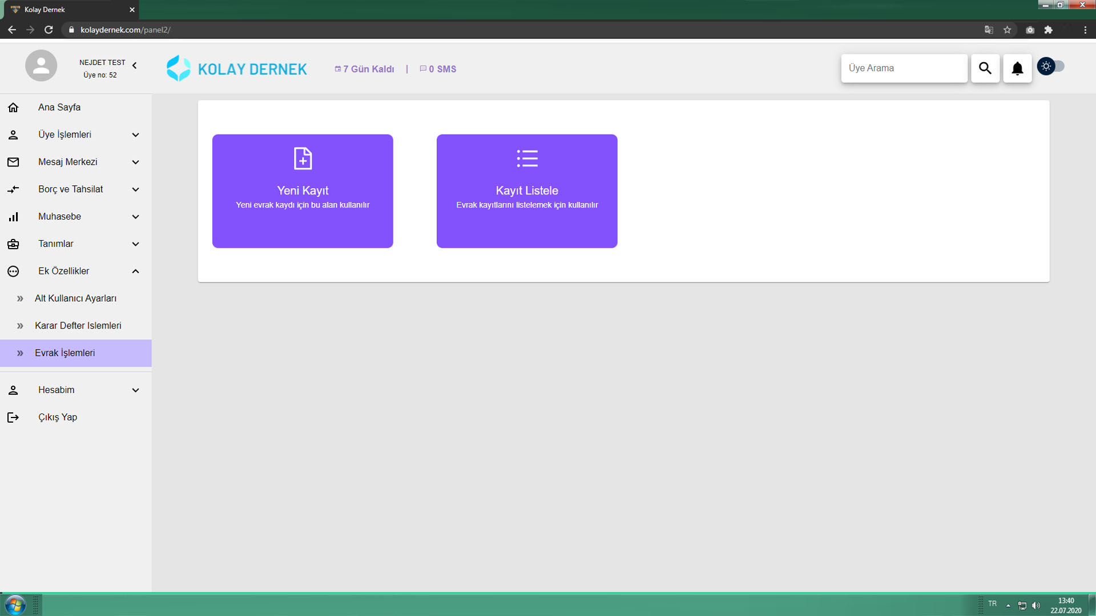Collapse Ek Özellikler chevron

pyautogui.click(x=135, y=271)
